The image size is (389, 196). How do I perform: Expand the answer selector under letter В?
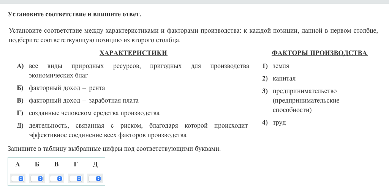click(x=56, y=178)
